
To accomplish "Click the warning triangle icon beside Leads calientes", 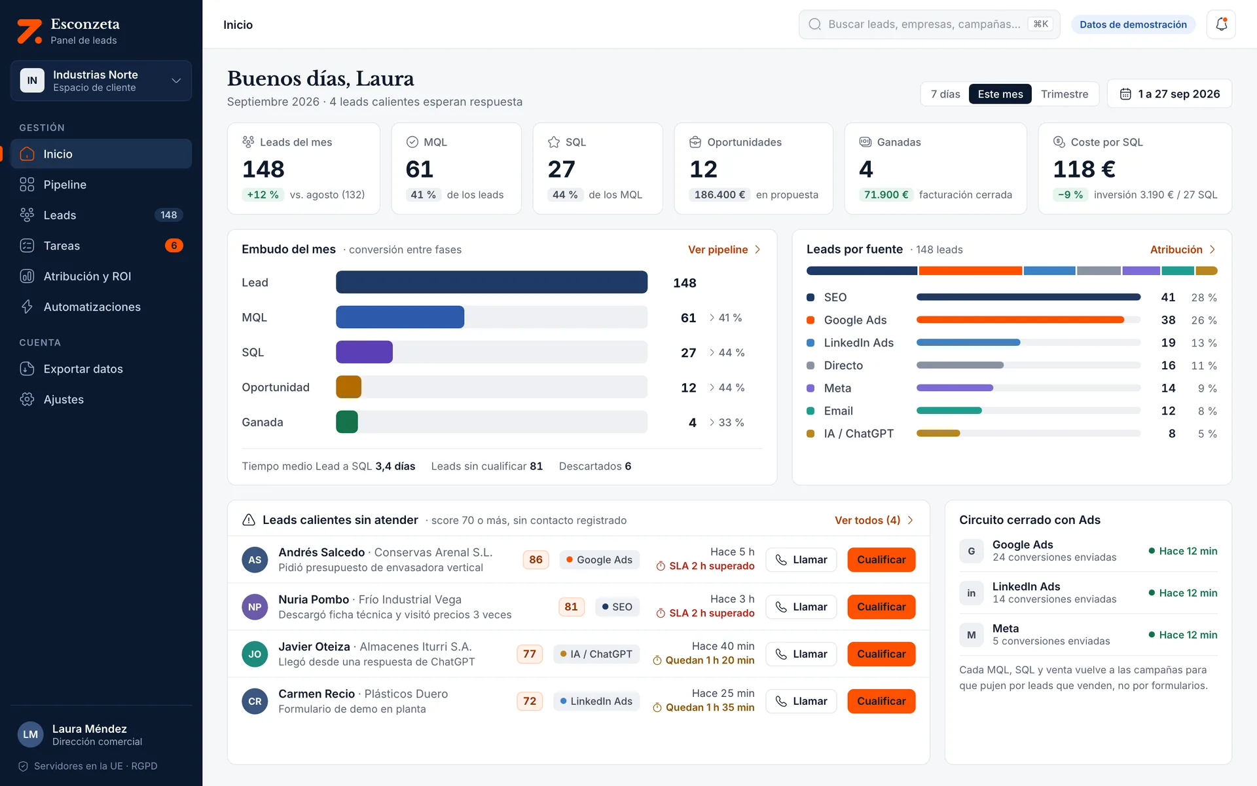I will tap(249, 520).
